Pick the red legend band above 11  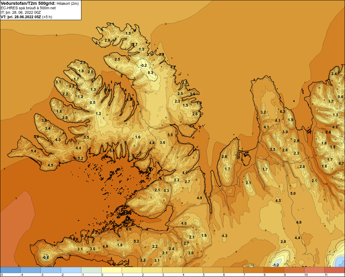click(x=335, y=270)
